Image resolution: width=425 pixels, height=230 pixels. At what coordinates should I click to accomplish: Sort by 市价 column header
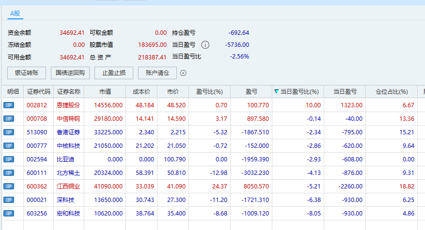173,92
